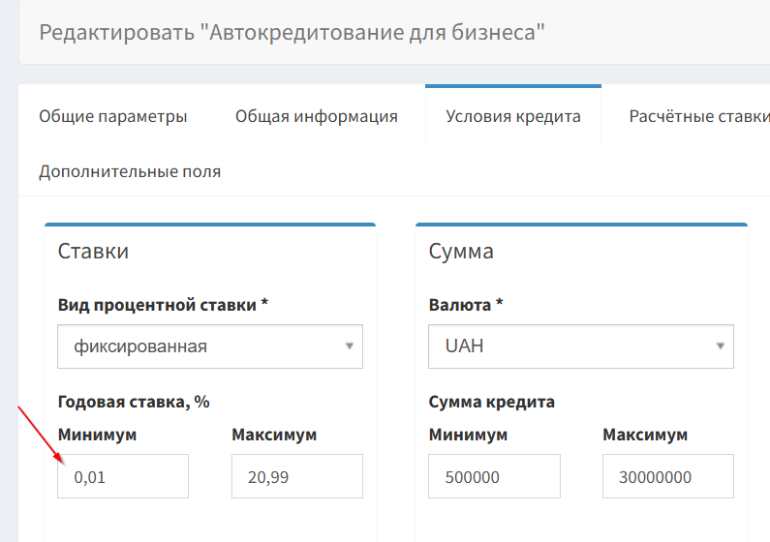Click the minimum loan amount field 500000
The height and width of the screenshot is (542, 770).
(x=494, y=476)
